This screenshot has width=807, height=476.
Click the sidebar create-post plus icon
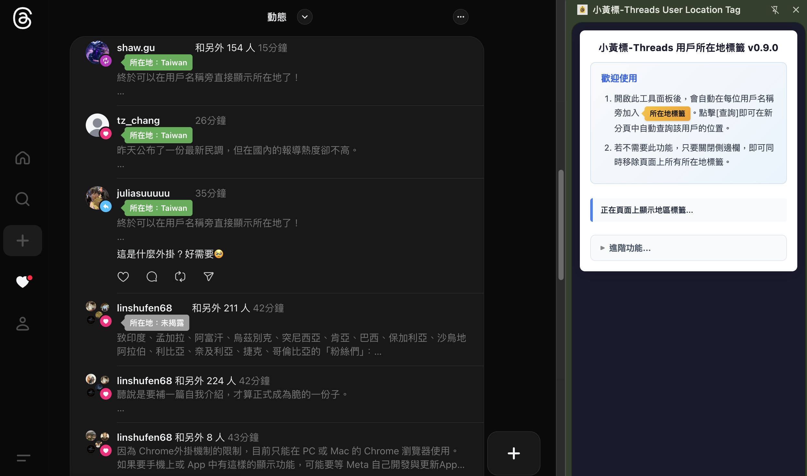[23, 241]
